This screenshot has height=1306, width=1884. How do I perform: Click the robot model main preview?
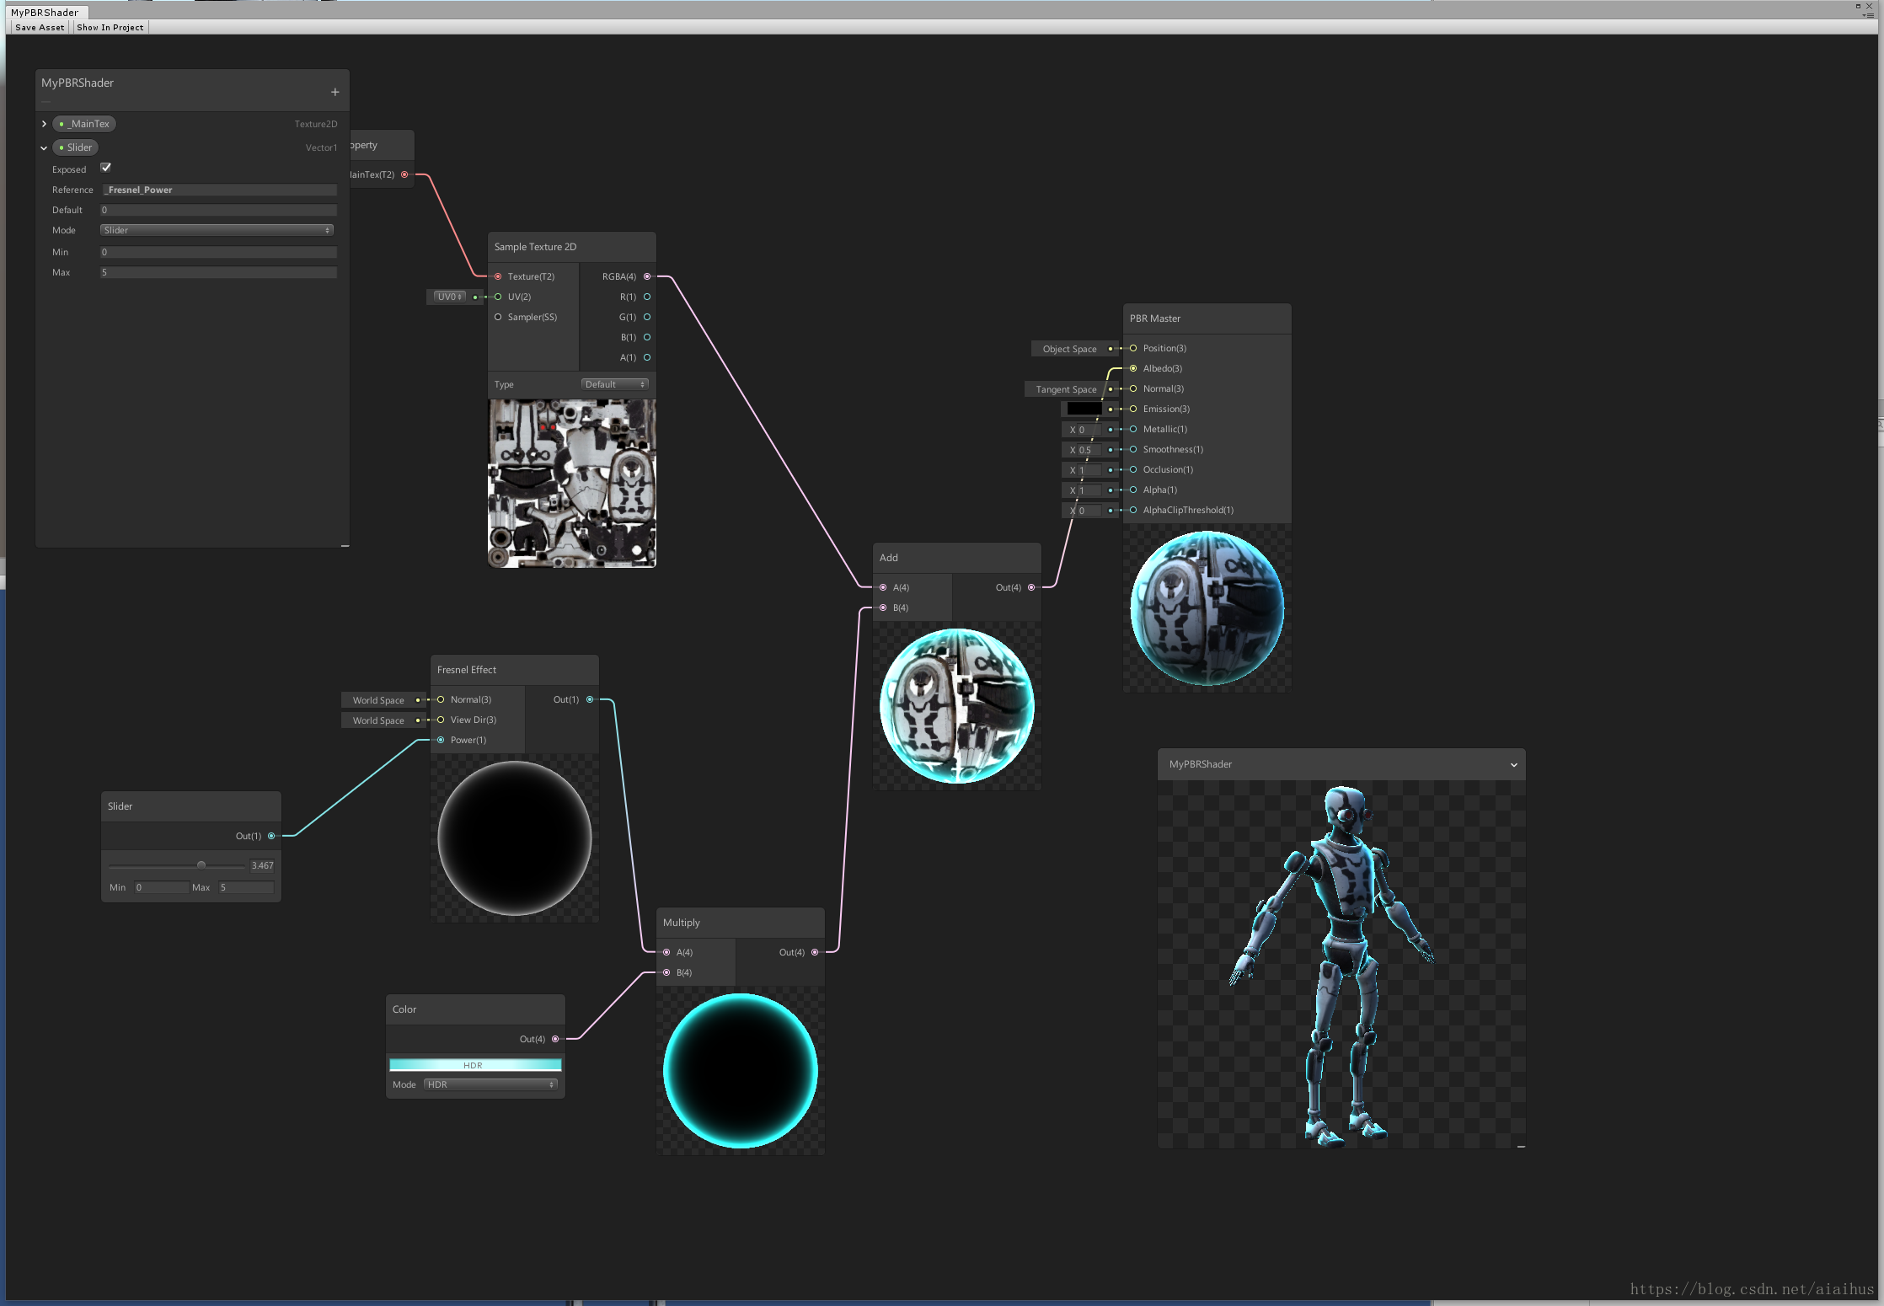(1341, 964)
